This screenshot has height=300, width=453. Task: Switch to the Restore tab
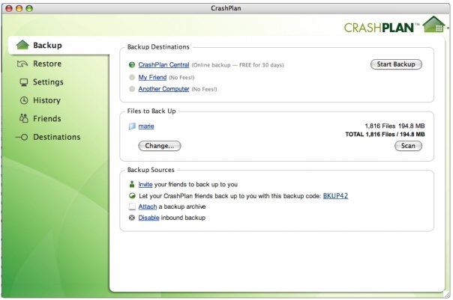pyautogui.click(x=47, y=64)
